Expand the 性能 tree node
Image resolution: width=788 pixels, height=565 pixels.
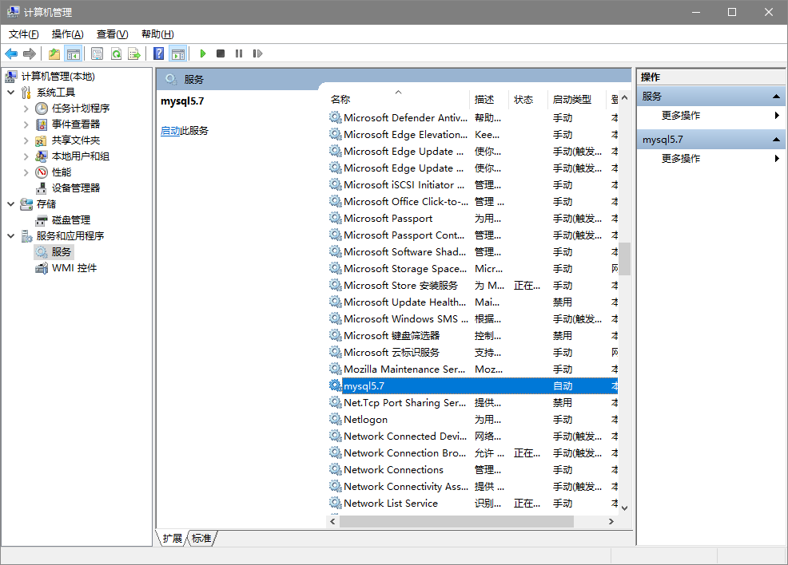26,172
